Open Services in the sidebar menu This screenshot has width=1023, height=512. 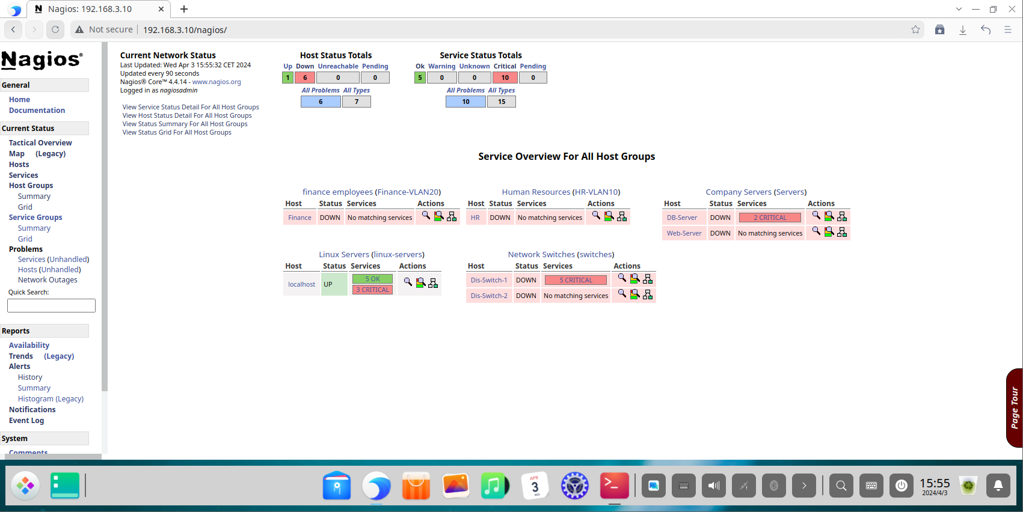23,175
